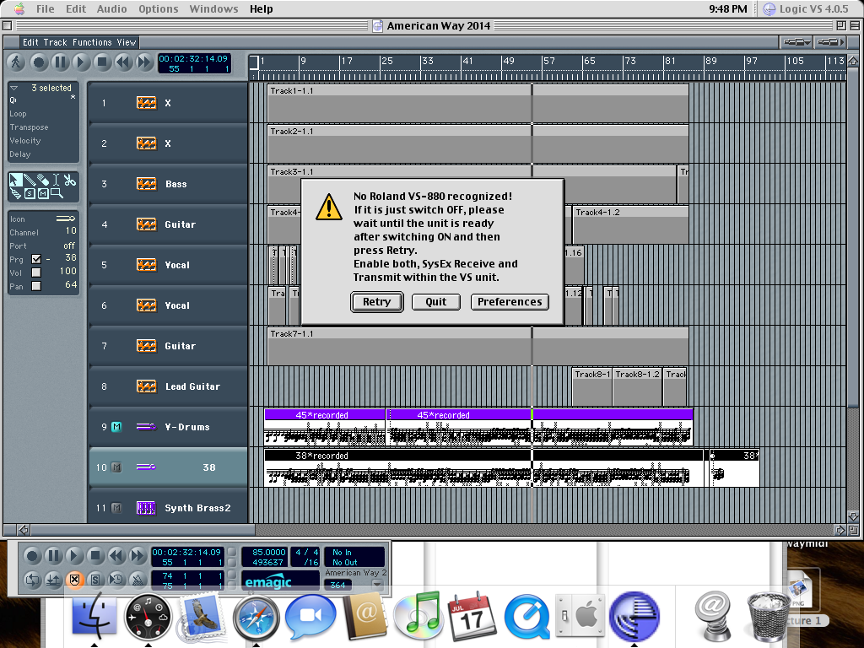Select the Track7-1.1 audio region
Image resolution: width=864 pixels, height=648 pixels.
(x=478, y=346)
